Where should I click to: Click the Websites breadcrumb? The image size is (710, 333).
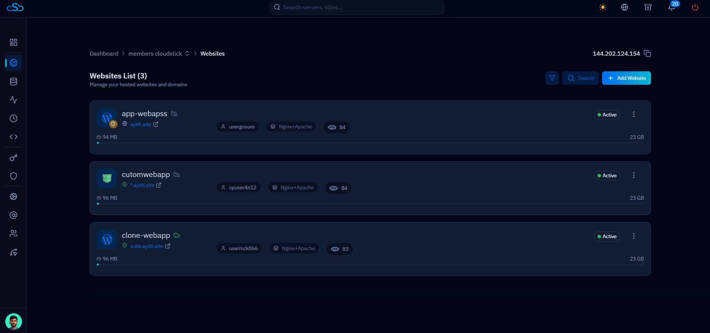tap(213, 53)
